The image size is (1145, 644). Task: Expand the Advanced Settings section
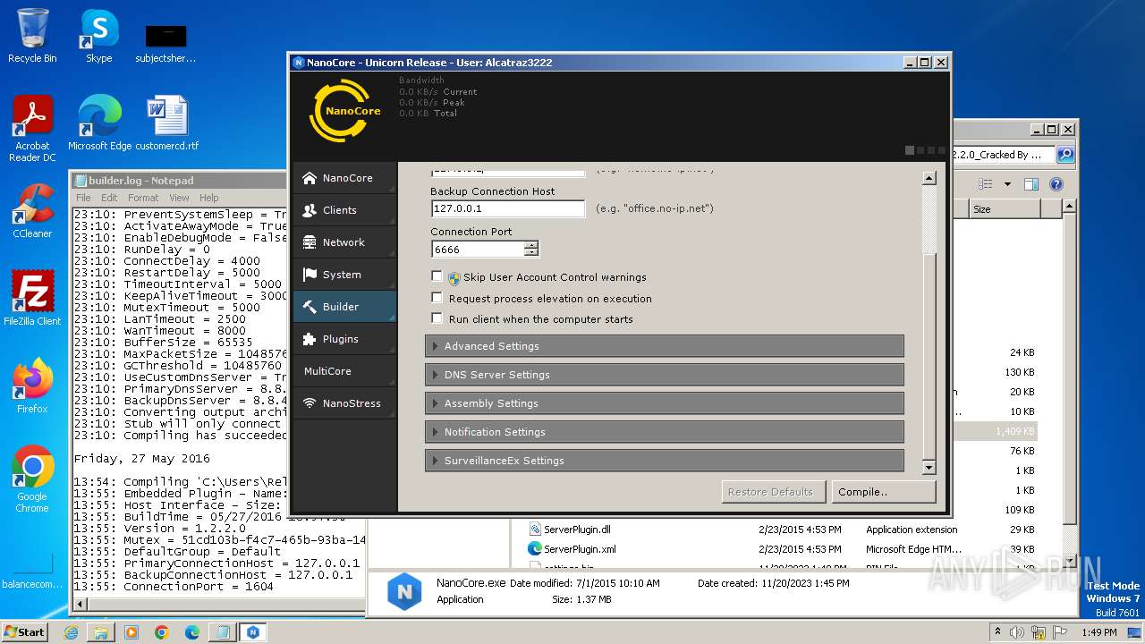click(x=665, y=346)
